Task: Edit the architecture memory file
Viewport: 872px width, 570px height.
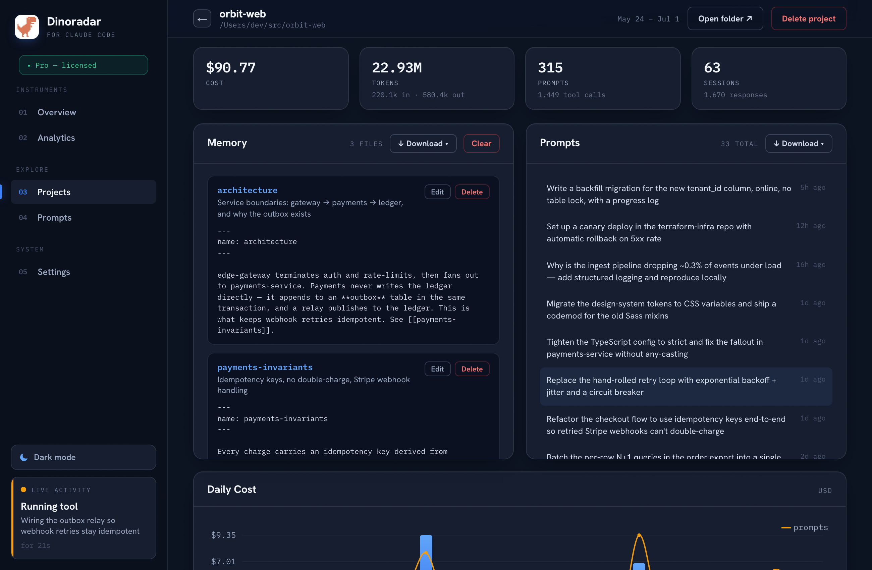Action: 437,192
